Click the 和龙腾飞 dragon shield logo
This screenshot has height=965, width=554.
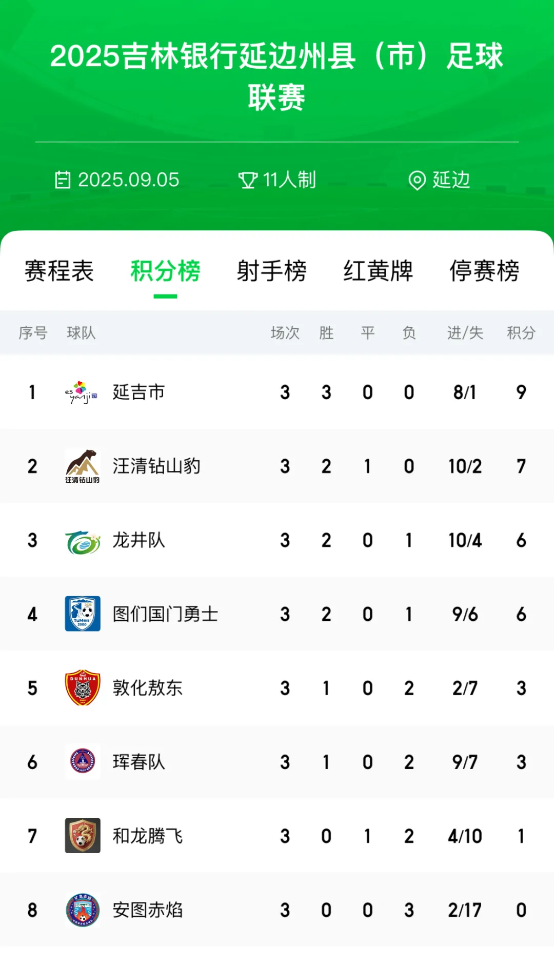point(82,836)
